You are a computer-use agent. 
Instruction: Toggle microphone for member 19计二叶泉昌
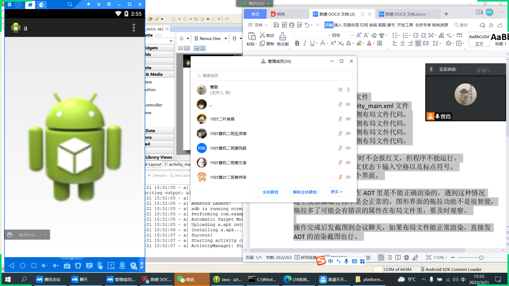click(x=340, y=119)
